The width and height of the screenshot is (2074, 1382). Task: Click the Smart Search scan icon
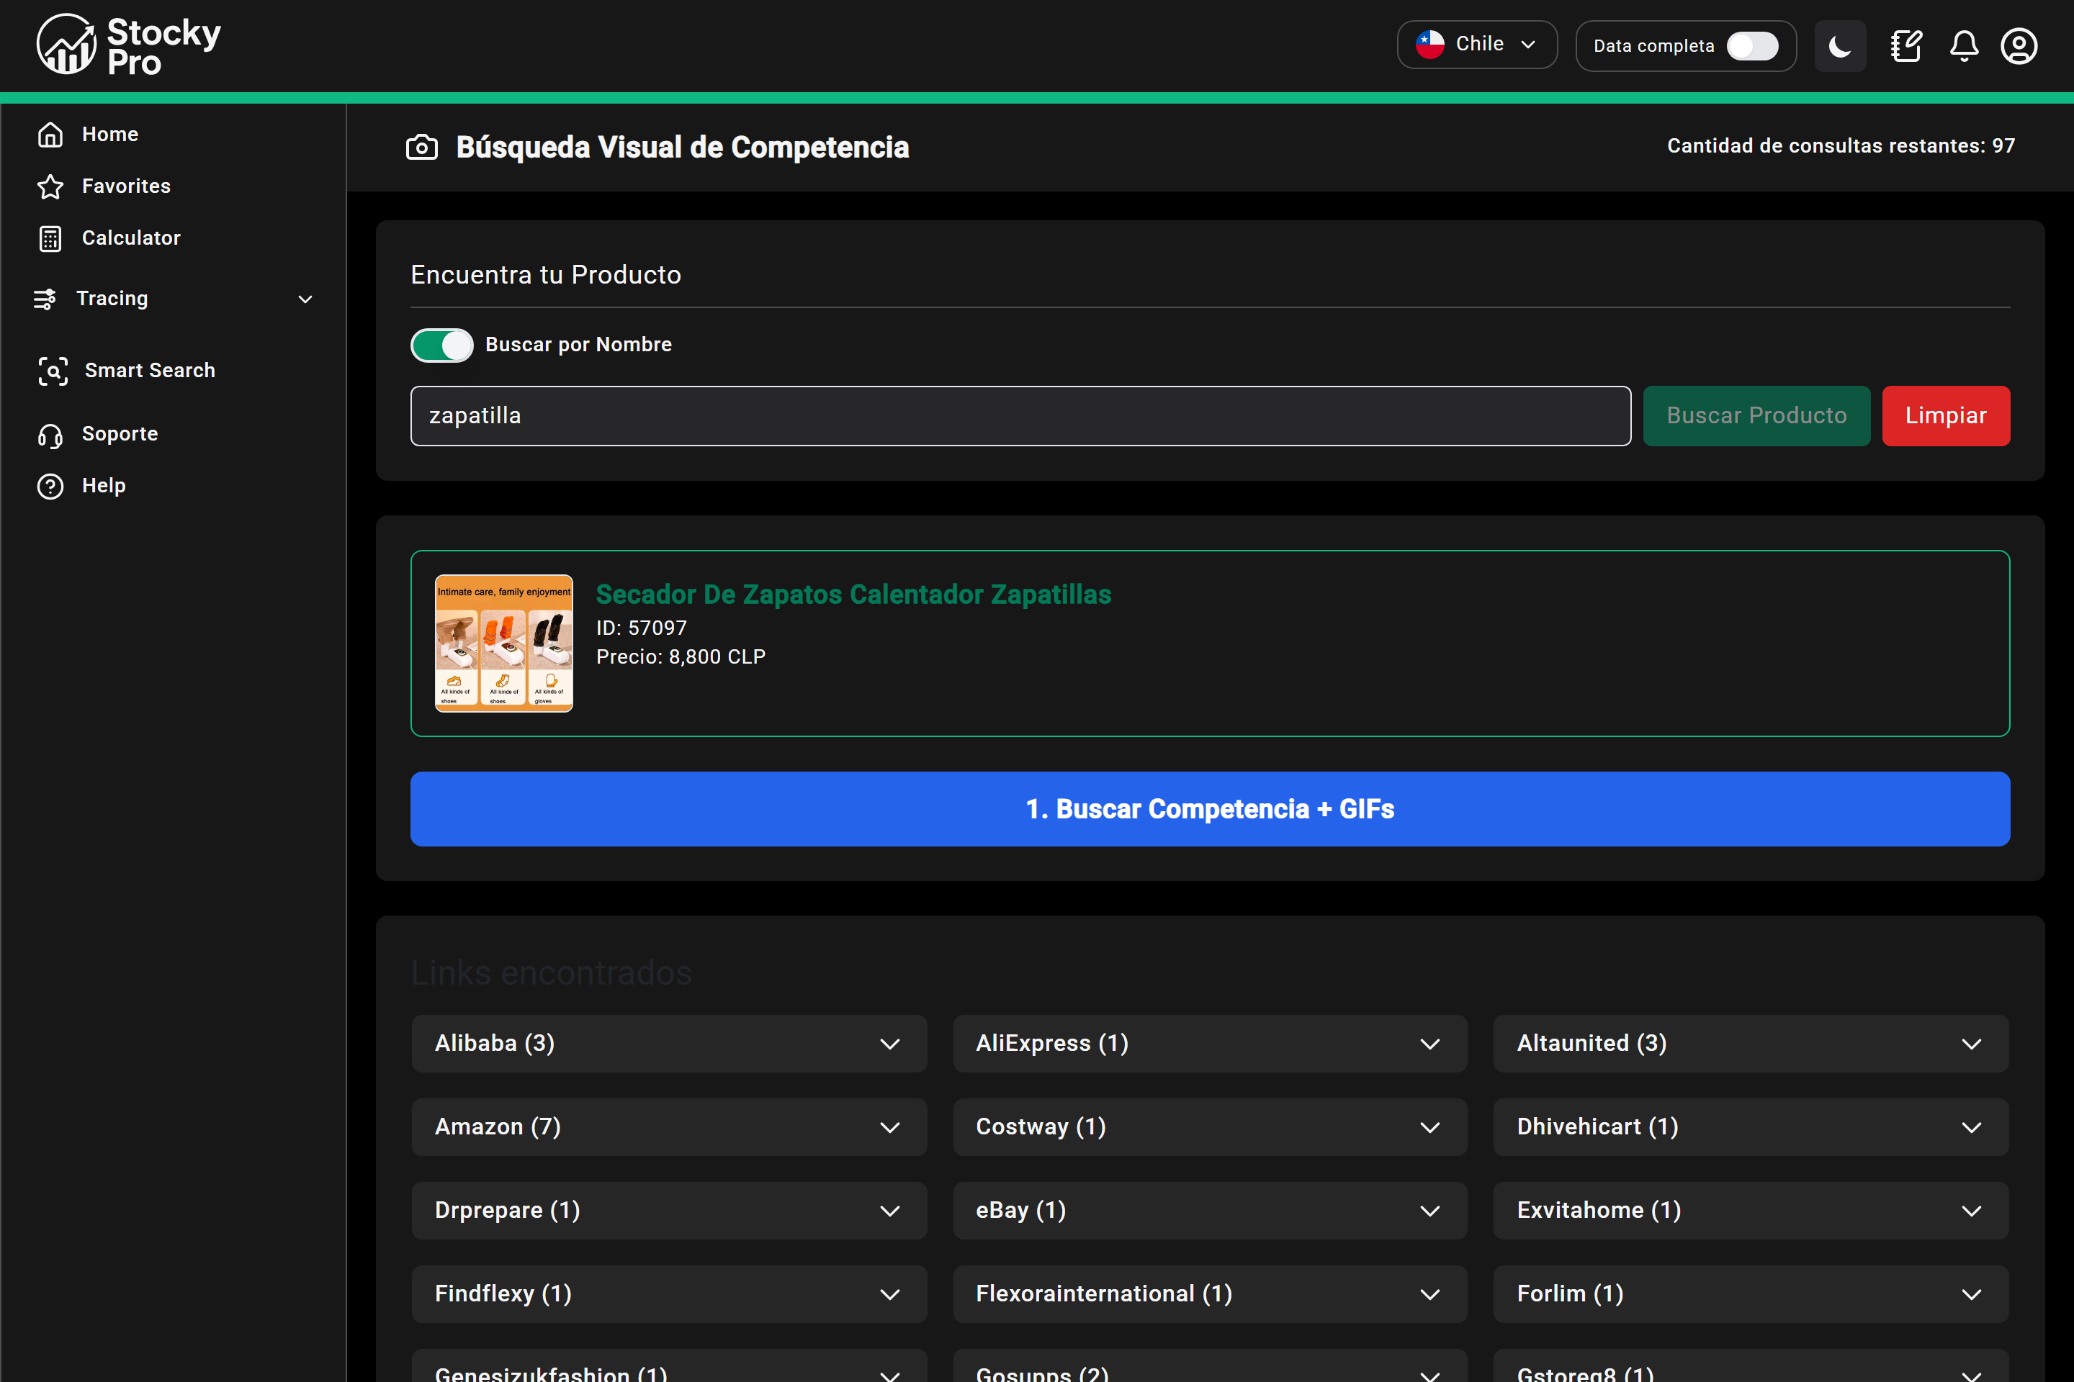pos(53,370)
